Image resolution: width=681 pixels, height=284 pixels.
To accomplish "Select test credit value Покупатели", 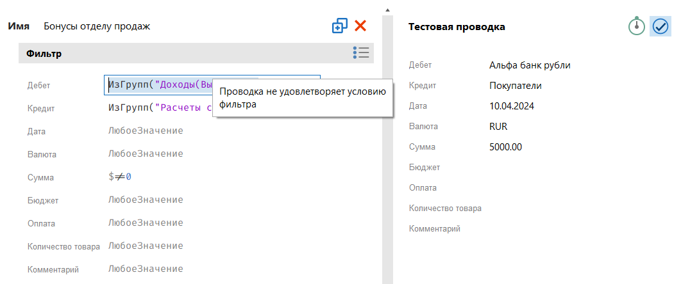I will (x=515, y=86).
